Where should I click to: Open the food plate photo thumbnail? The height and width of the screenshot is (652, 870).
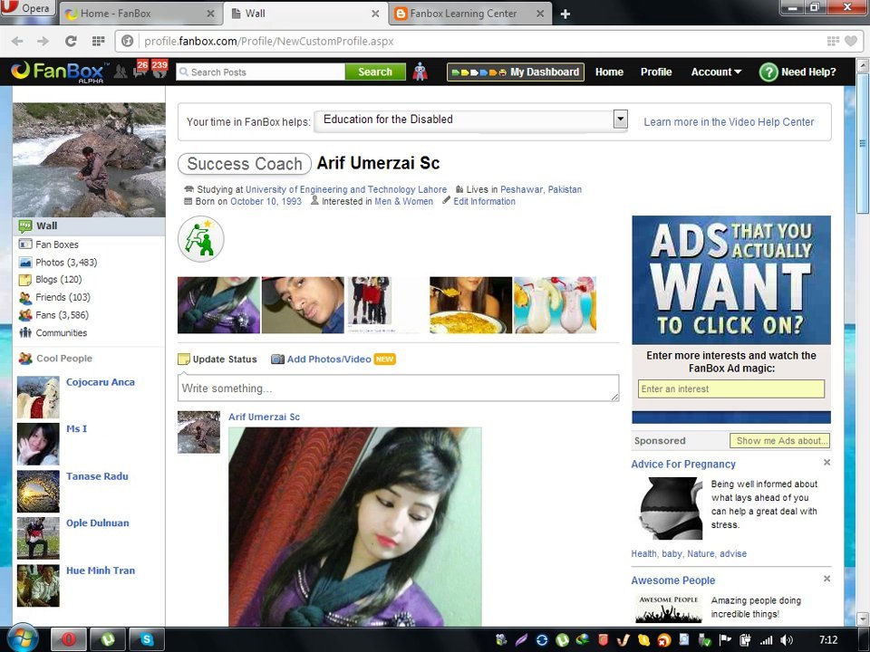pyautogui.click(x=470, y=305)
